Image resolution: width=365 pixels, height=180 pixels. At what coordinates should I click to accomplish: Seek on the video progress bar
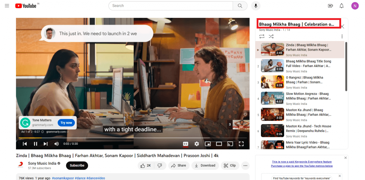coord(133,138)
